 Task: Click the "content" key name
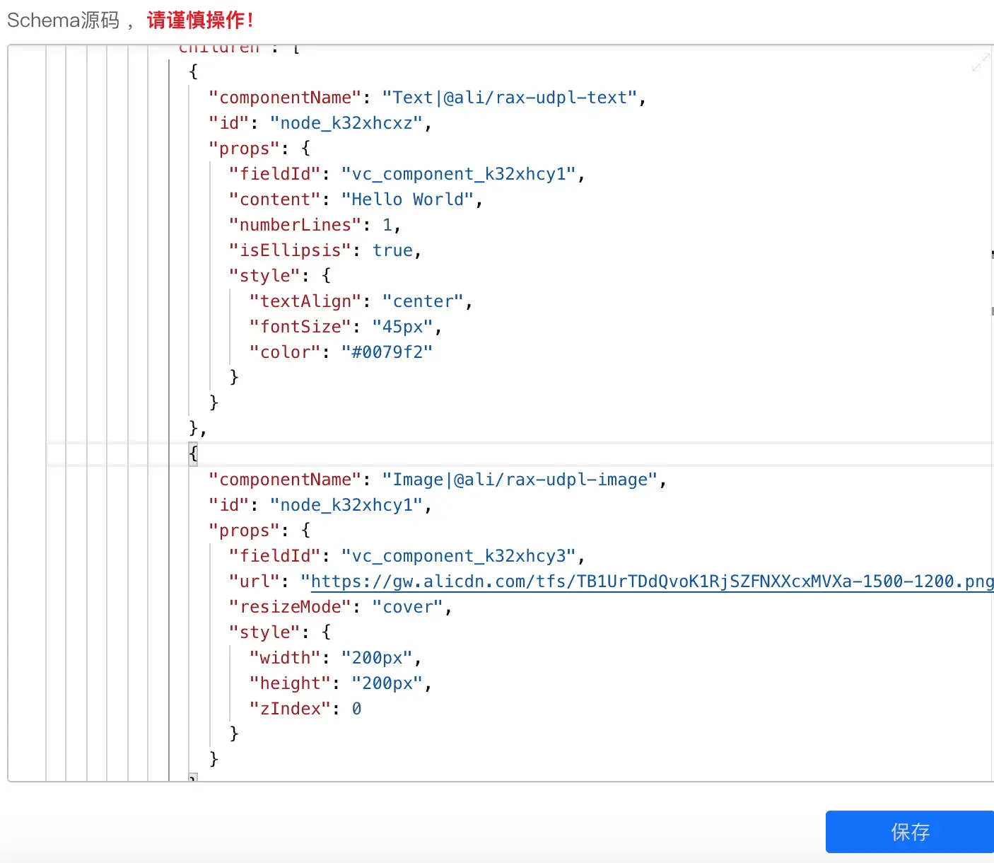275,199
